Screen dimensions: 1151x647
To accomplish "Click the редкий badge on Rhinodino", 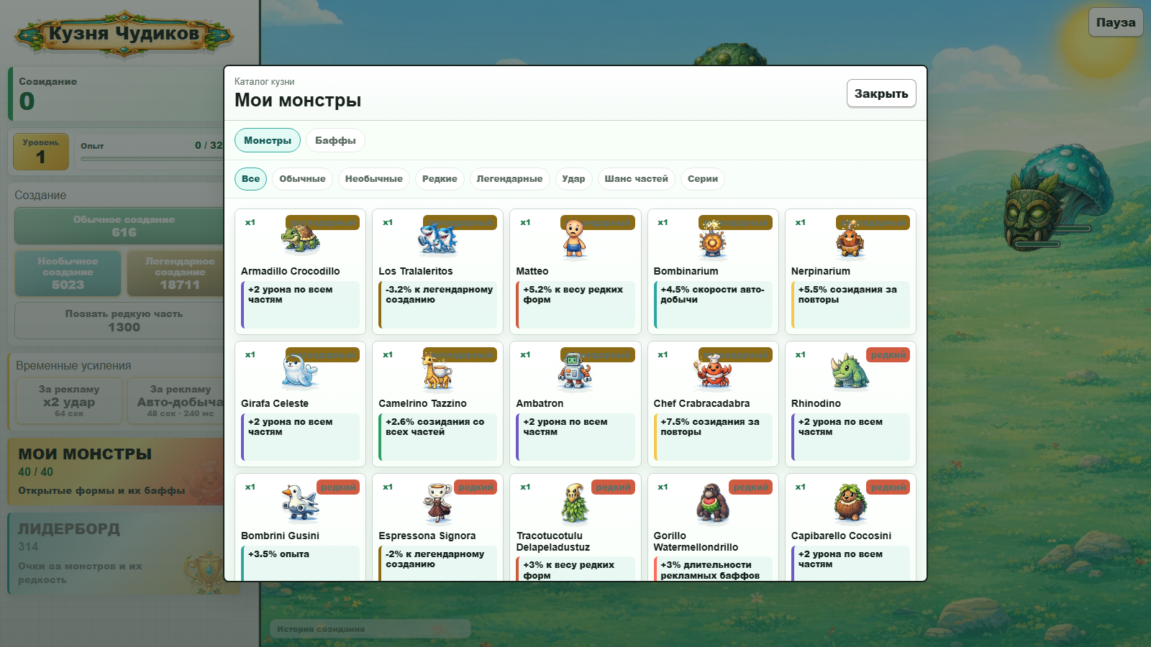I will click(888, 355).
